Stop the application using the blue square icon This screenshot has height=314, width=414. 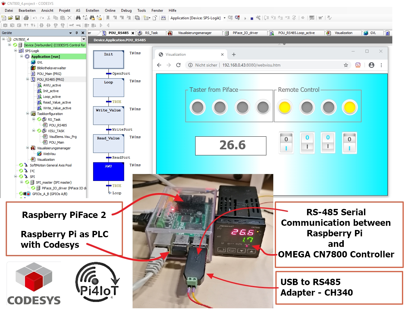click(252, 18)
